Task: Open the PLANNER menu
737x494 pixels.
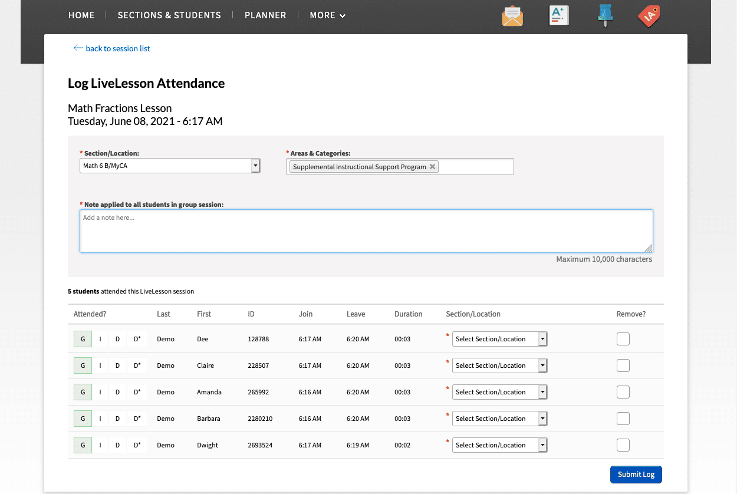Action: 265,15
